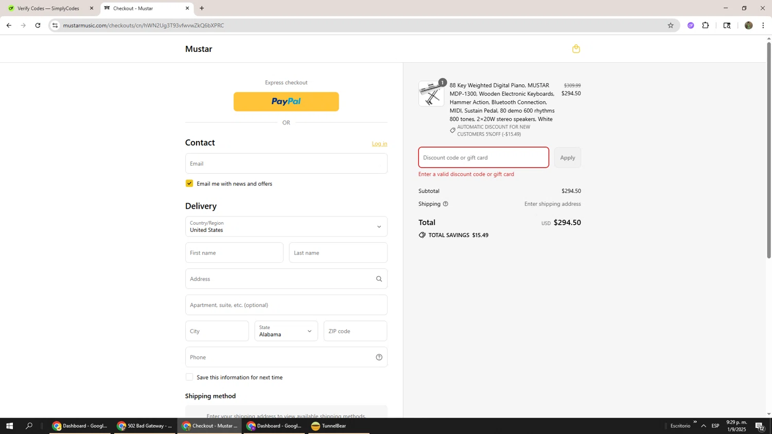Click the phone field help icon
772x434 pixels.
(x=379, y=357)
